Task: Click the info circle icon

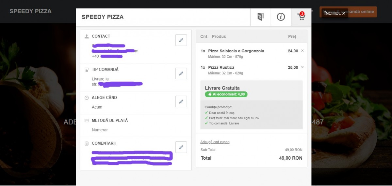Action: click(281, 17)
